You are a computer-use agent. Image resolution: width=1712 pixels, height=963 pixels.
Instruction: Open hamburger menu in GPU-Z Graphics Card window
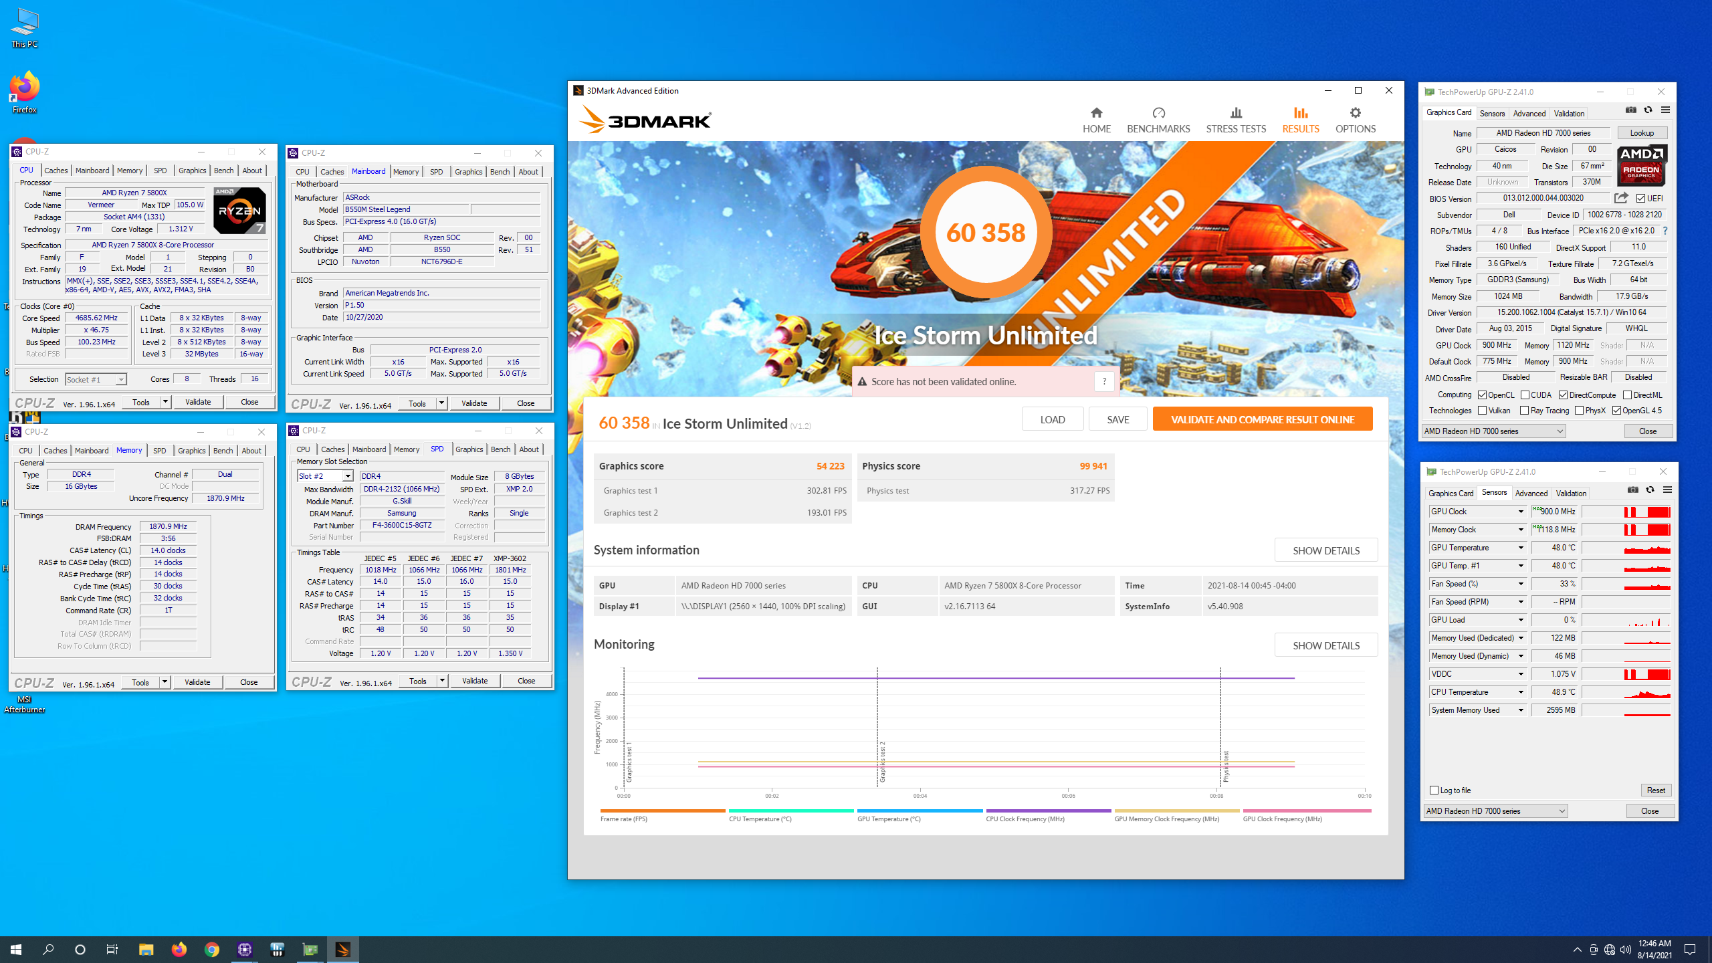point(1666,110)
